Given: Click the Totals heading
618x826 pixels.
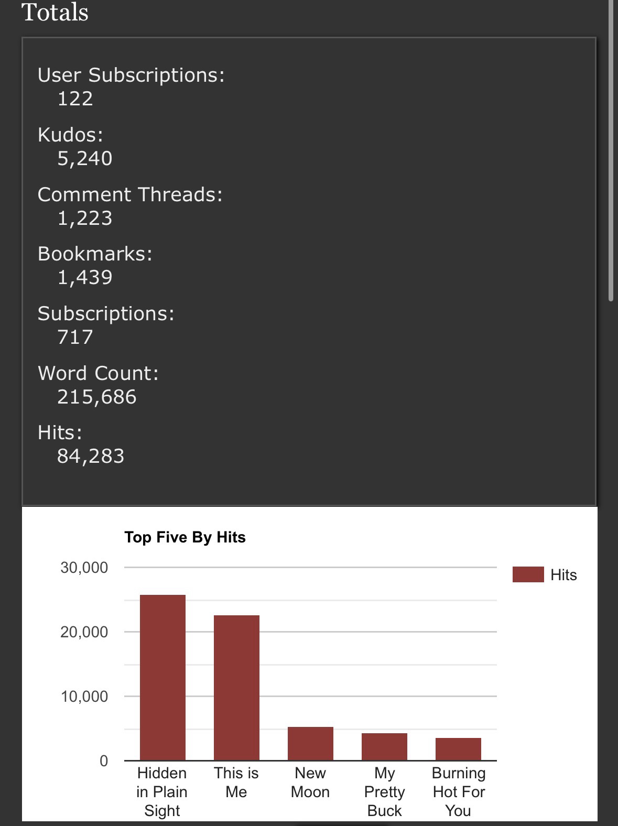Looking at the screenshot, I should pyautogui.click(x=55, y=12).
